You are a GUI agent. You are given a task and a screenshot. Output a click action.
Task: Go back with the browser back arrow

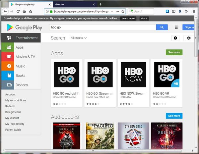(5, 11)
